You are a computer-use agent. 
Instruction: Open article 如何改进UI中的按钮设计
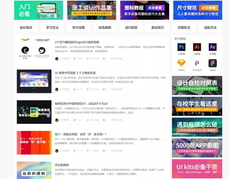[x=81, y=104]
